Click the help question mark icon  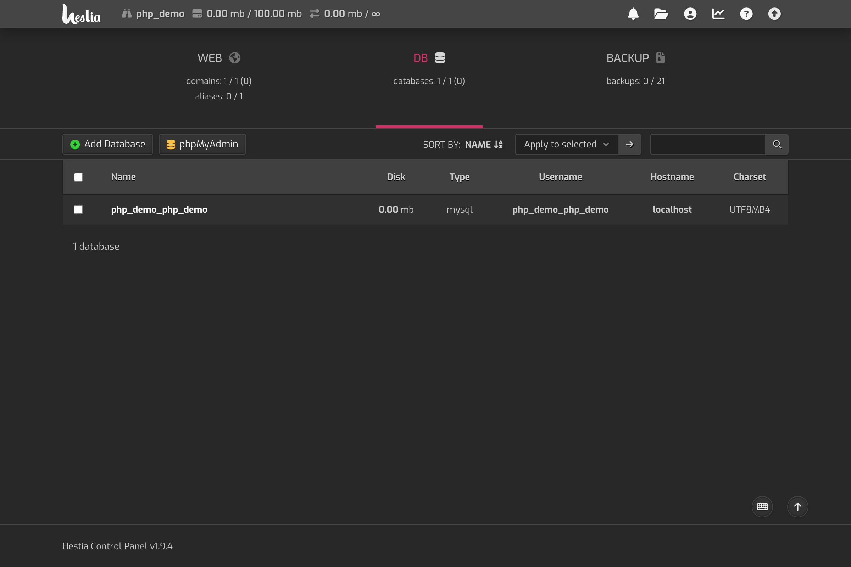(746, 14)
